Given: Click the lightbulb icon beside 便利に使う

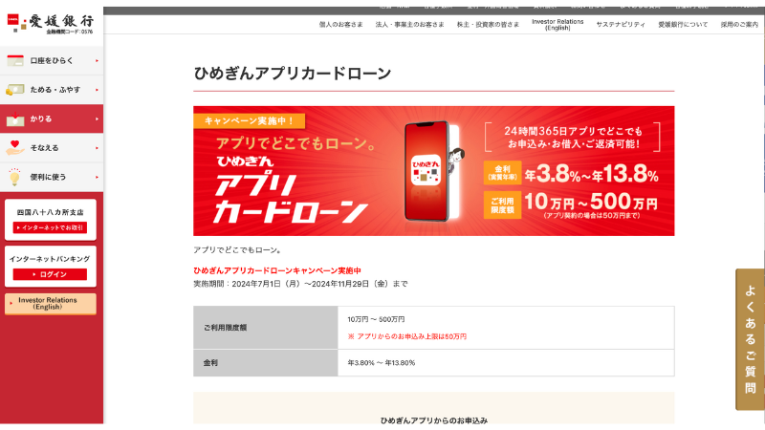Looking at the screenshot, I should [15, 177].
